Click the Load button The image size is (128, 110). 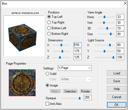(x=117, y=73)
